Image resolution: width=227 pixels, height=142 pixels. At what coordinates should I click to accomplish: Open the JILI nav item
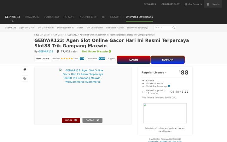pos(103,17)
